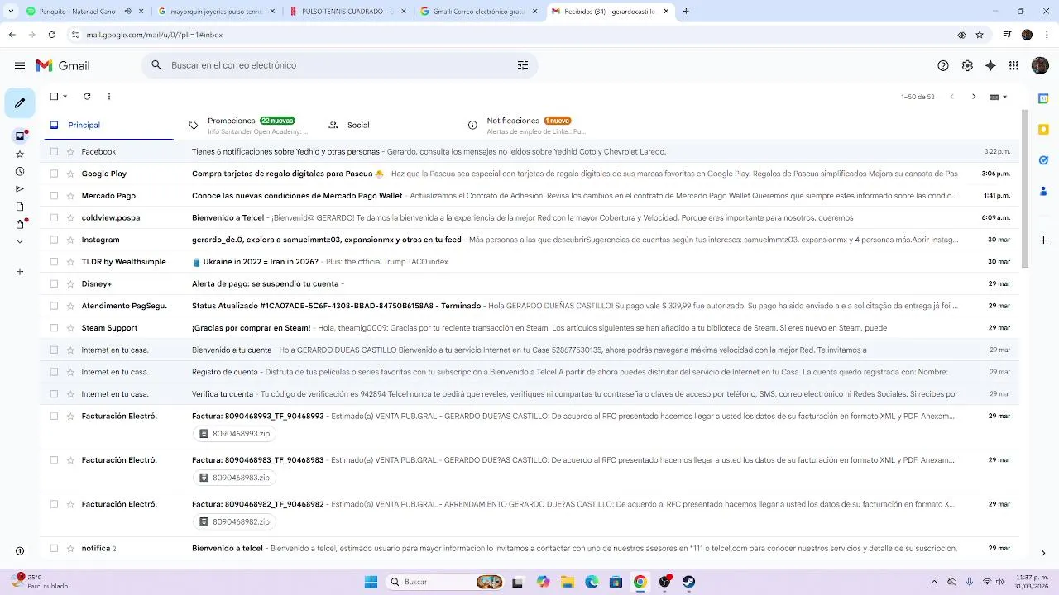
Task: Open Google account profile picture
Action: [x=1040, y=65]
